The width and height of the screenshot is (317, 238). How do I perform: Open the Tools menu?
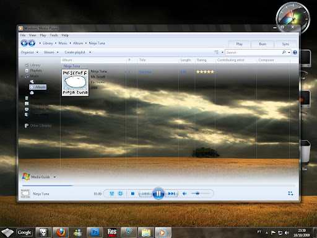coord(54,35)
